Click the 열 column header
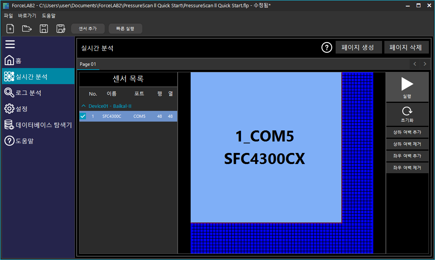435x260 pixels. [170, 94]
